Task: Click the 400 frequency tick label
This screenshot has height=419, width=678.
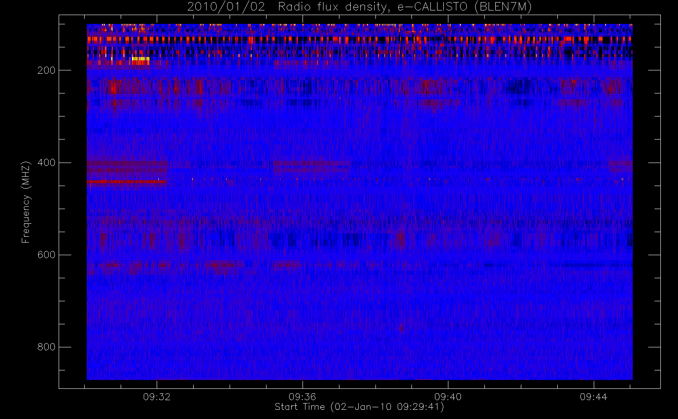Action: [46, 163]
